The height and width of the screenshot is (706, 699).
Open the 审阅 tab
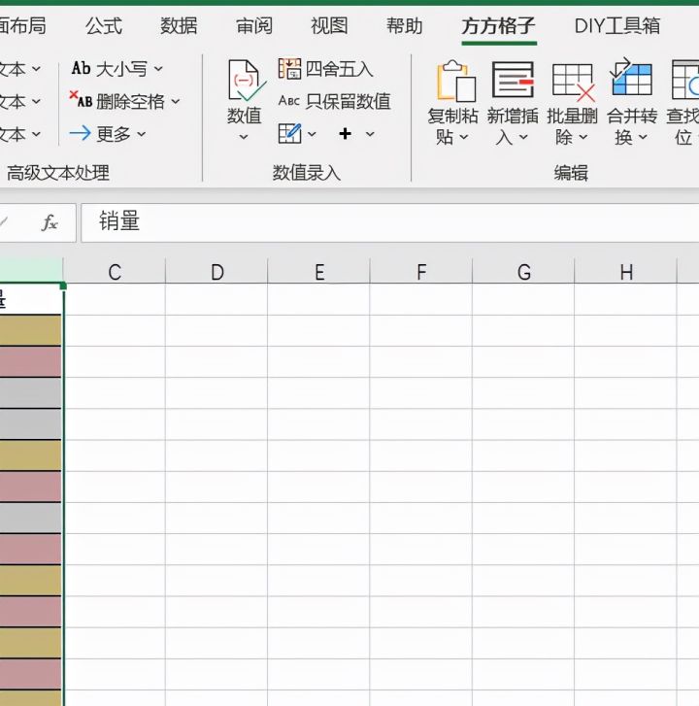254,25
